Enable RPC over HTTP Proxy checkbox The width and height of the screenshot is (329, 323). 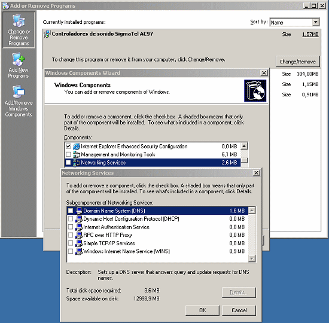point(71,235)
